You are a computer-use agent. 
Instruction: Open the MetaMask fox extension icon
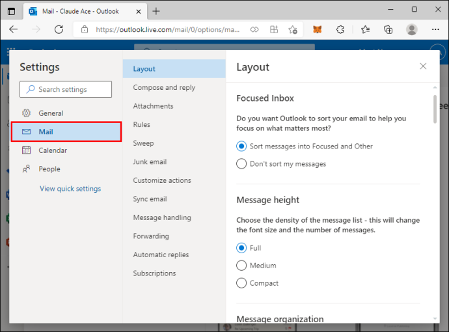coord(318,29)
